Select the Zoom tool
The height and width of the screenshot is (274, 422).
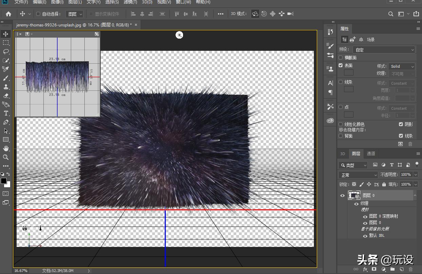click(x=6, y=157)
